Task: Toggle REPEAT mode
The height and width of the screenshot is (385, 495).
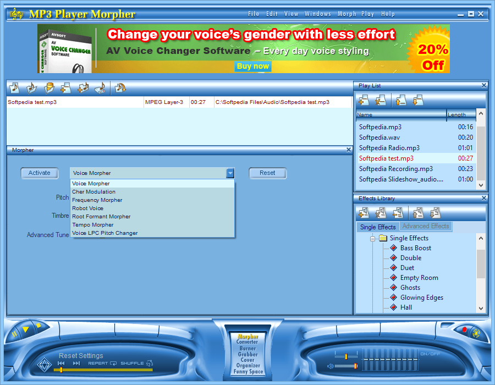Action: 102,363
